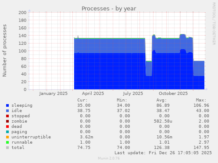
Task: Click the 'Munin 2.0.76' version text
Action: coord(109,158)
